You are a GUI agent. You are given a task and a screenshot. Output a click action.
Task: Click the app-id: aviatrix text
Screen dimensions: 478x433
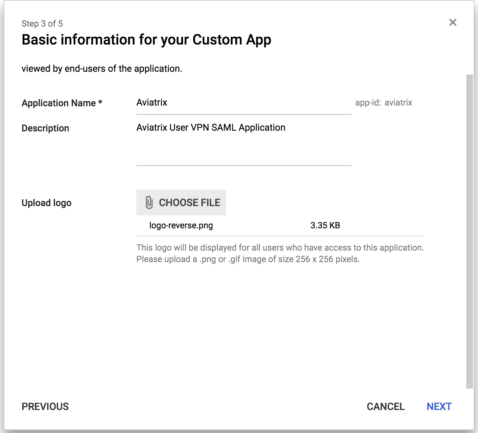[383, 103]
